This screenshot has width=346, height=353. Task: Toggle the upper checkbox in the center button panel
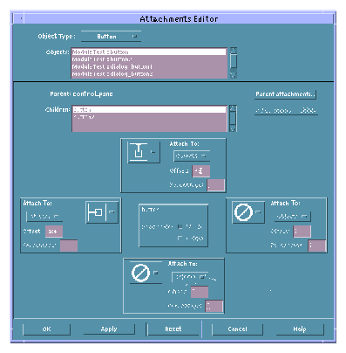(x=180, y=226)
